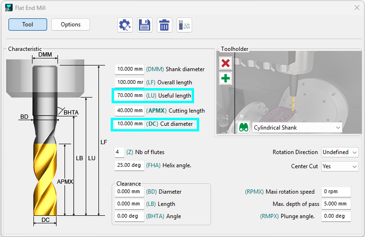Expand the Rotation Direction dropdown
The height and width of the screenshot is (237, 365).
340,152
